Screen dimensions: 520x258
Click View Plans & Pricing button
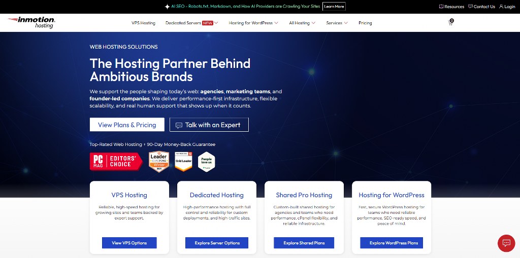pyautogui.click(x=127, y=125)
